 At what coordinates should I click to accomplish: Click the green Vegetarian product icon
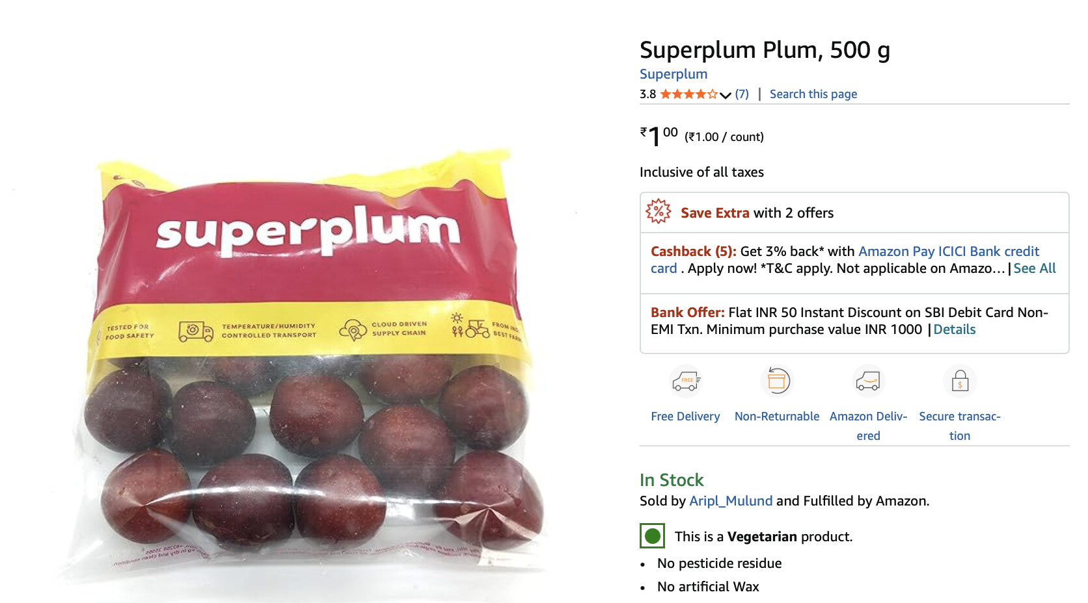point(652,536)
